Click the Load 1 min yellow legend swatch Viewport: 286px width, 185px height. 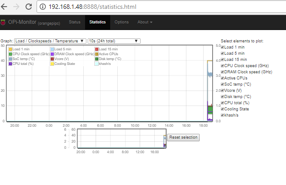pos(11,49)
